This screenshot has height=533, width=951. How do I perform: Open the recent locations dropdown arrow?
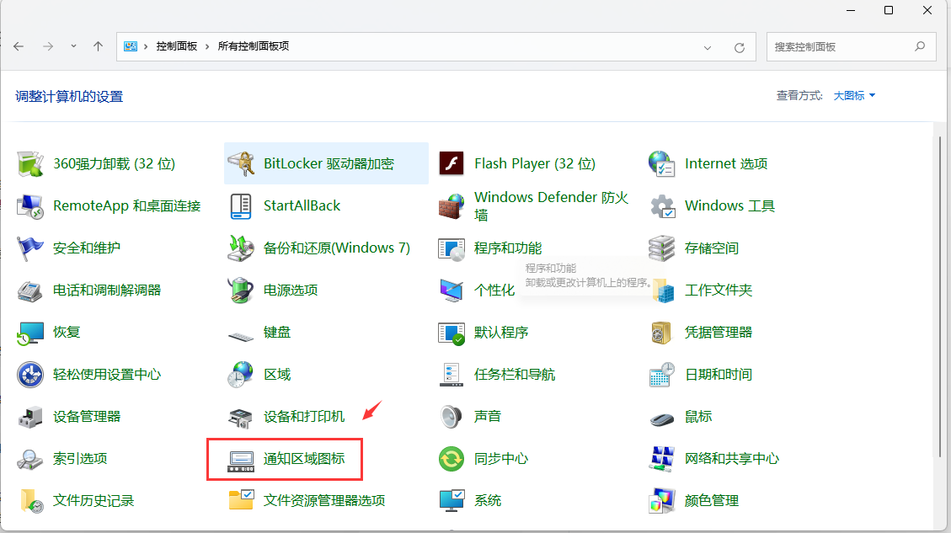[x=74, y=46]
